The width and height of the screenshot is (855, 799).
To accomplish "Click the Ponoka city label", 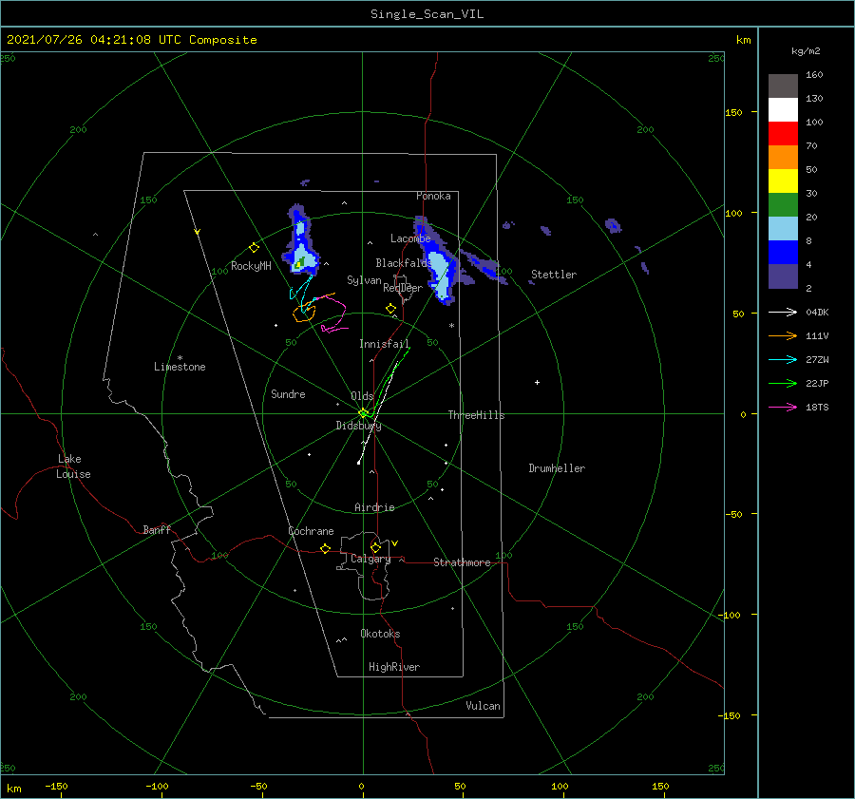I will click(x=433, y=196).
